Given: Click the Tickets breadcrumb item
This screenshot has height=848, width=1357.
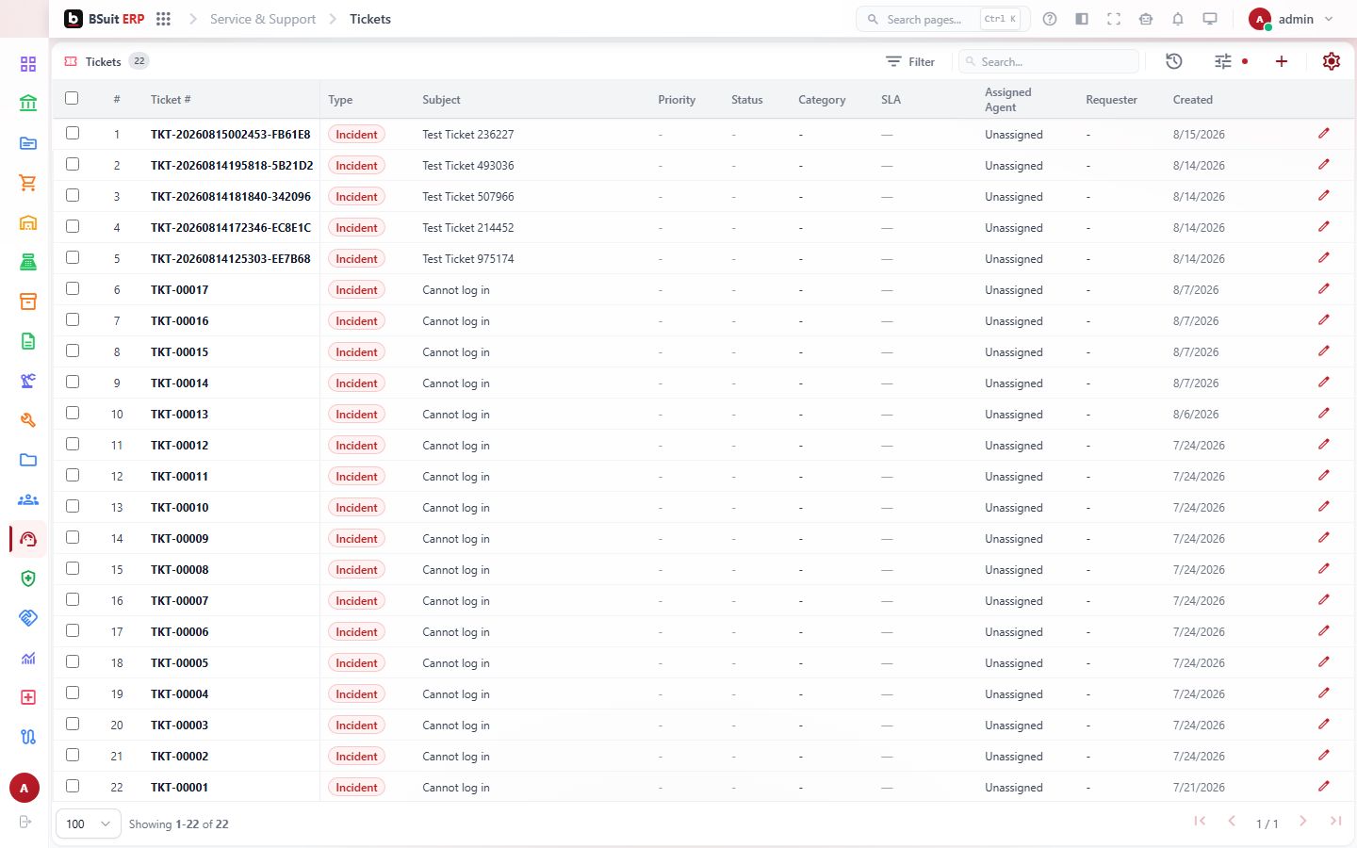Looking at the screenshot, I should (x=370, y=19).
